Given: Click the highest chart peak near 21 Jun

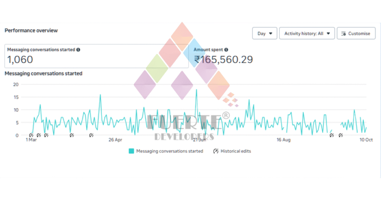Looking at the screenshot, I should click(196, 89).
